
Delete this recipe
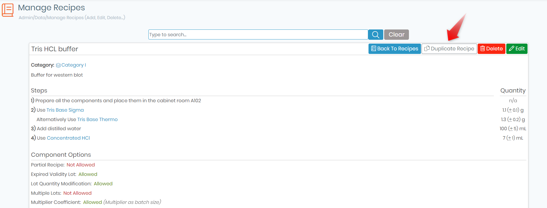coord(492,49)
